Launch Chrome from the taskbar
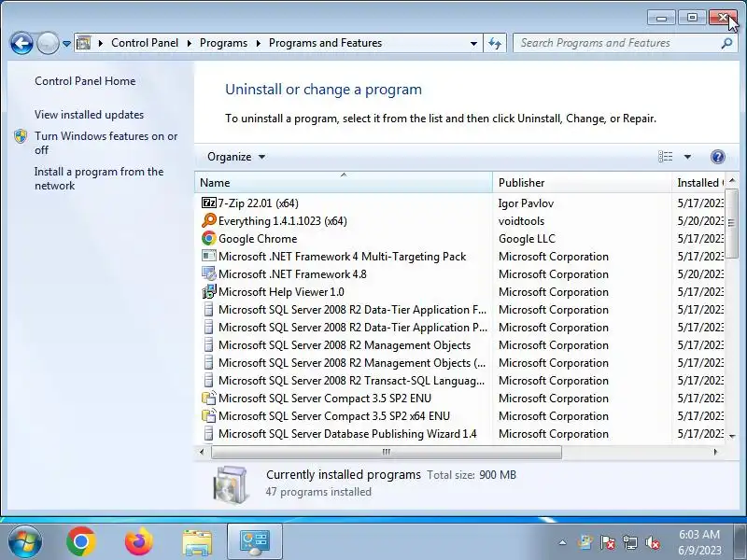747x560 pixels. pos(81,541)
